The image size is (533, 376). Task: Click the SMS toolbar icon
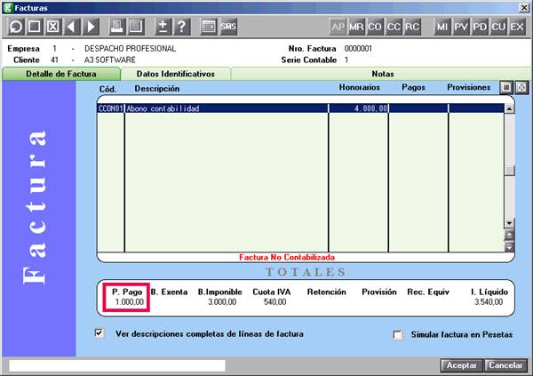pos(228,27)
